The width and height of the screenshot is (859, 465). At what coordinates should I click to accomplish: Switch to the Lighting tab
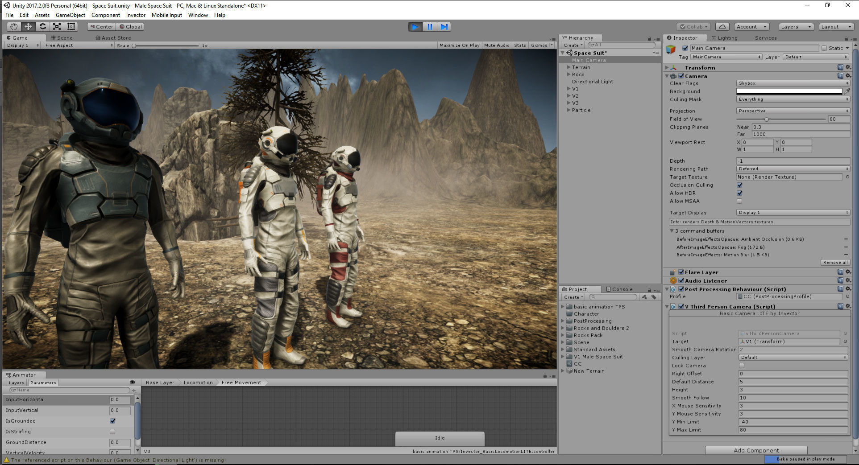[725, 38]
